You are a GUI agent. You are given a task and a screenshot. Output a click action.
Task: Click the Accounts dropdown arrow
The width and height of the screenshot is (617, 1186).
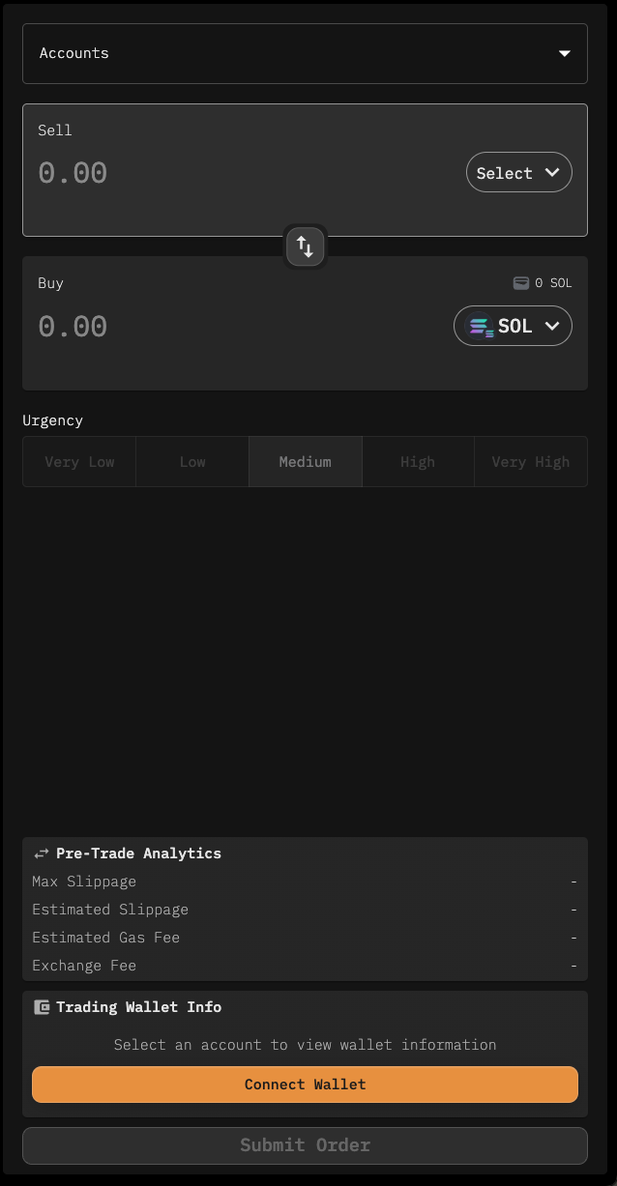[565, 54]
